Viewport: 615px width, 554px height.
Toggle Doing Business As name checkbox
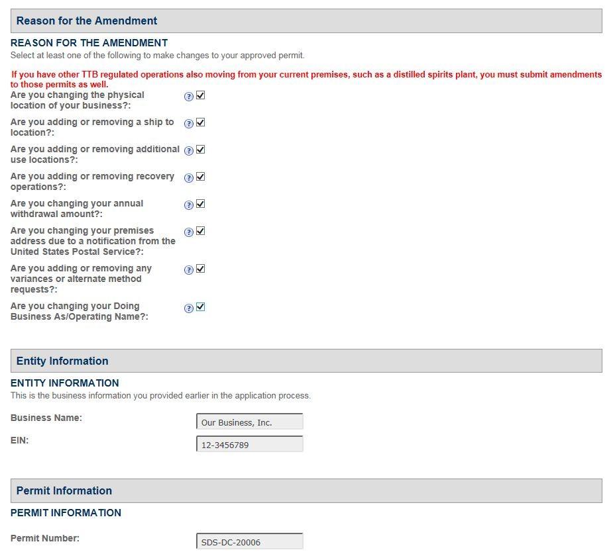[x=201, y=307]
